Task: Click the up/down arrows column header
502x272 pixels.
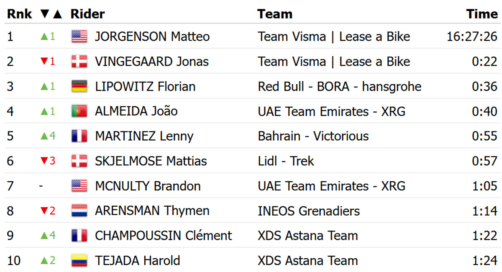Action: pos(51,14)
